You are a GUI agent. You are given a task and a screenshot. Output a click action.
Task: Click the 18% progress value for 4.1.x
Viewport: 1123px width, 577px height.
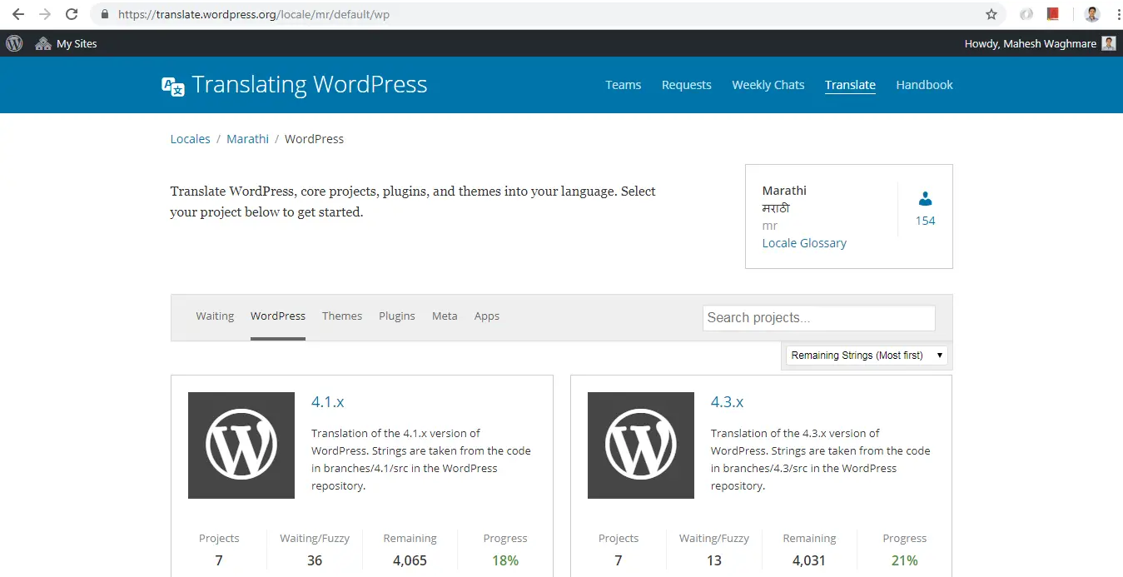tap(505, 560)
